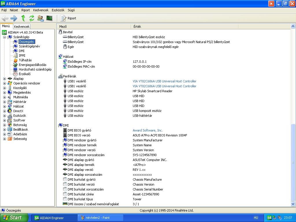Switch to névtelen2 - Paint taskbar window
296x222 pixels.
(x=100, y=218)
